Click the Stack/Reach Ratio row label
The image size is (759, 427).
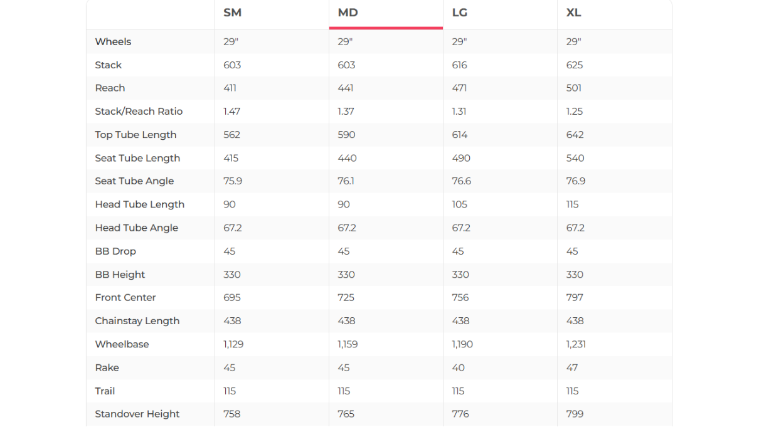click(x=139, y=112)
